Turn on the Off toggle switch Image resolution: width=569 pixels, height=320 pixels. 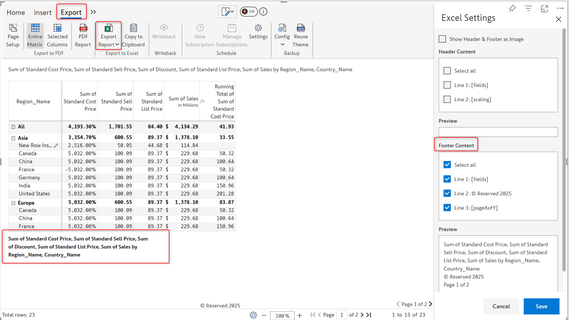(x=248, y=12)
